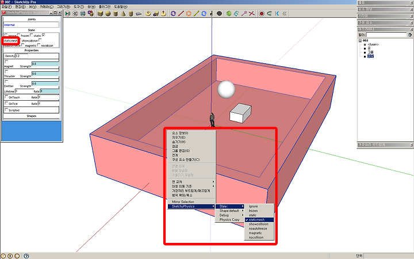Enable the Emitter checkbox

pyautogui.click(x=6, y=81)
